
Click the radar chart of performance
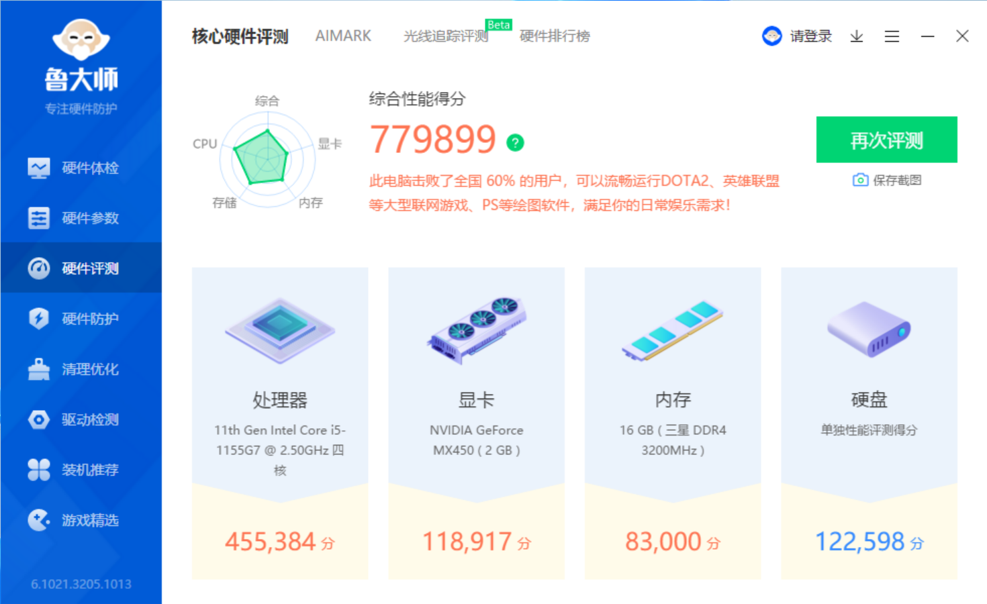267,158
